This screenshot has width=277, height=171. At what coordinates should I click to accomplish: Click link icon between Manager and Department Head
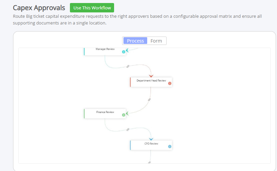point(128,66)
